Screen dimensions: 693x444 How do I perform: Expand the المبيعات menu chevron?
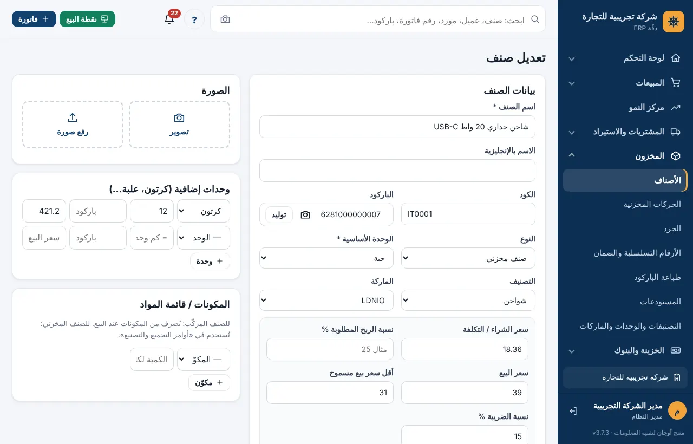571,83
